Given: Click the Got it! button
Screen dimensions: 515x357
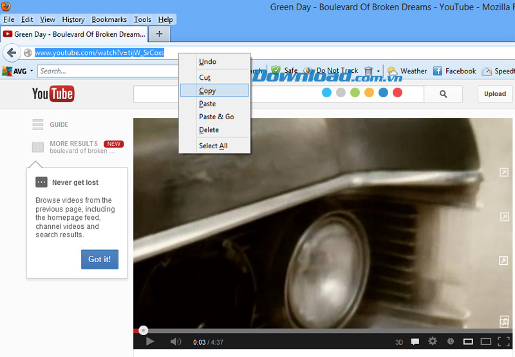Looking at the screenshot, I should pyautogui.click(x=99, y=259).
